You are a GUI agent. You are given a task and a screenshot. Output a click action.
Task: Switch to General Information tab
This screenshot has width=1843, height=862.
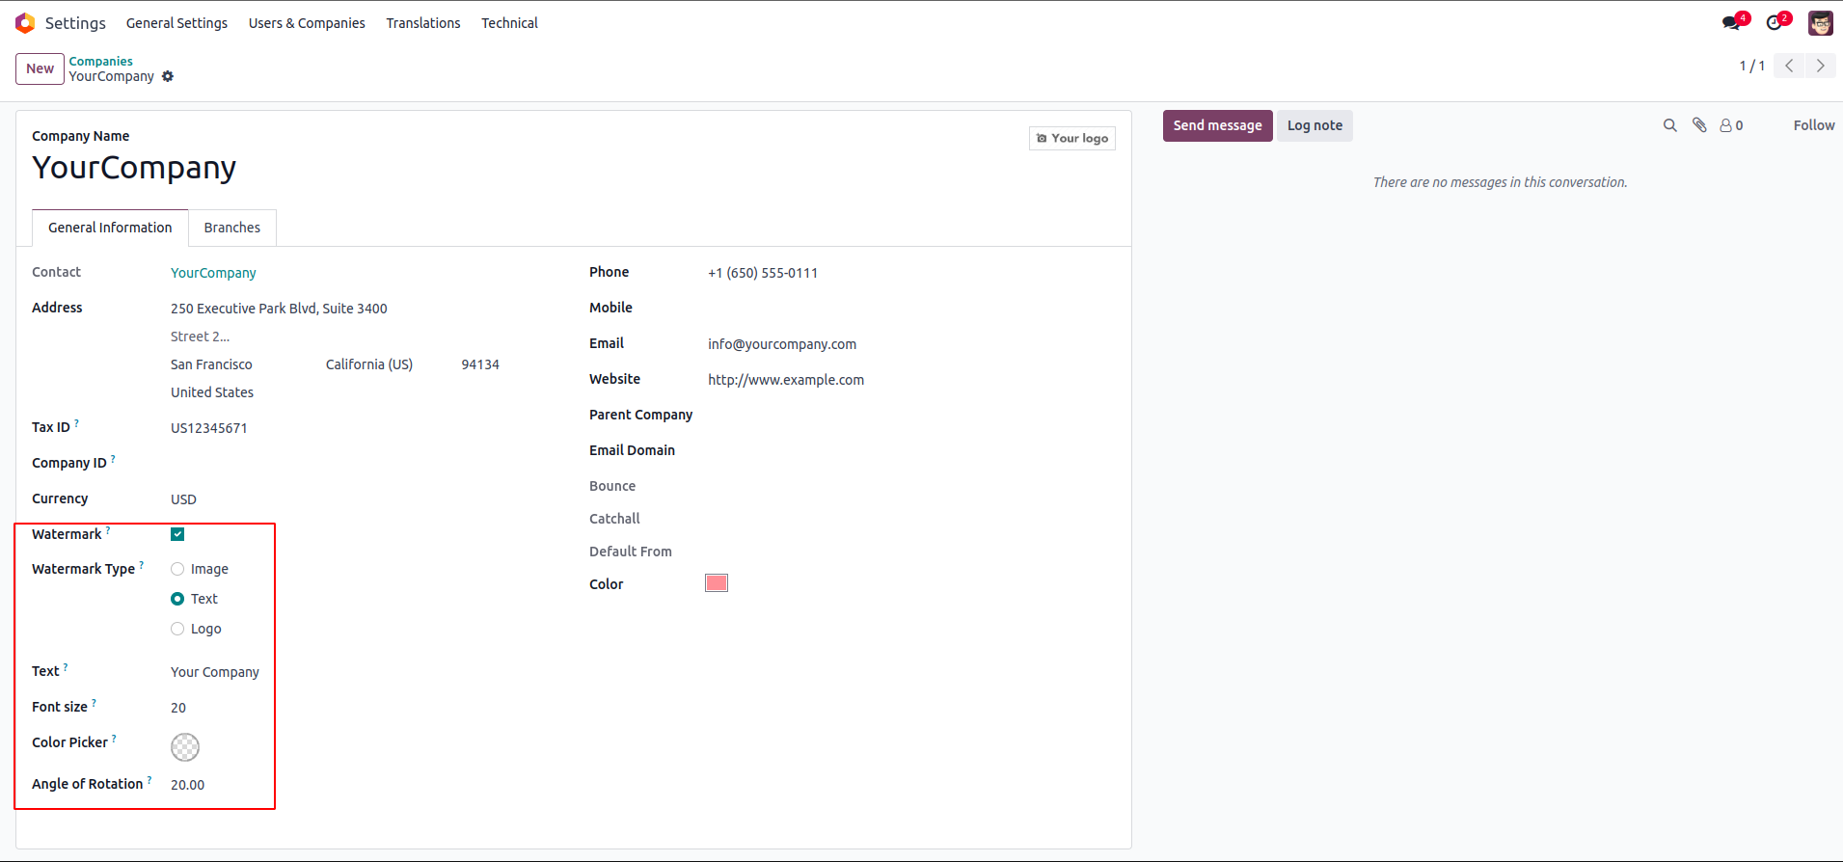[x=110, y=228]
